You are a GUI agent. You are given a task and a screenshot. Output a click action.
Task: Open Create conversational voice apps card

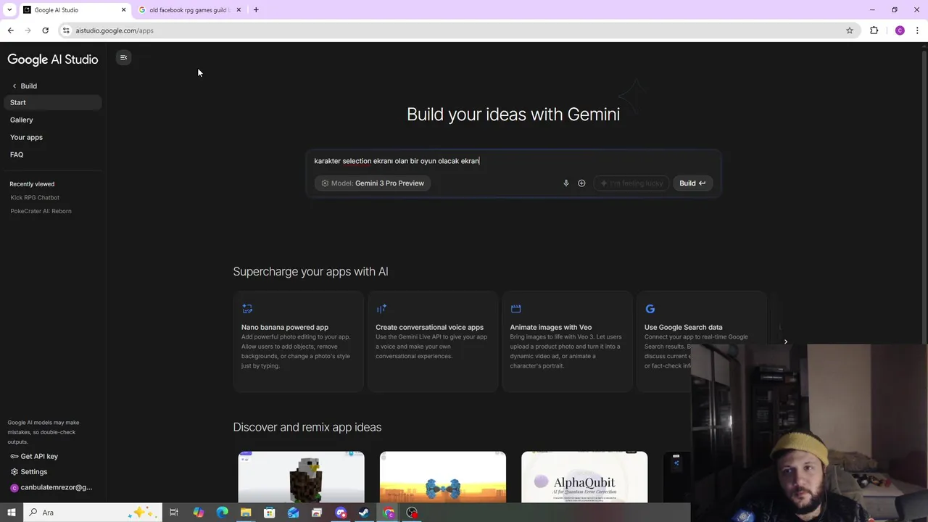433,341
